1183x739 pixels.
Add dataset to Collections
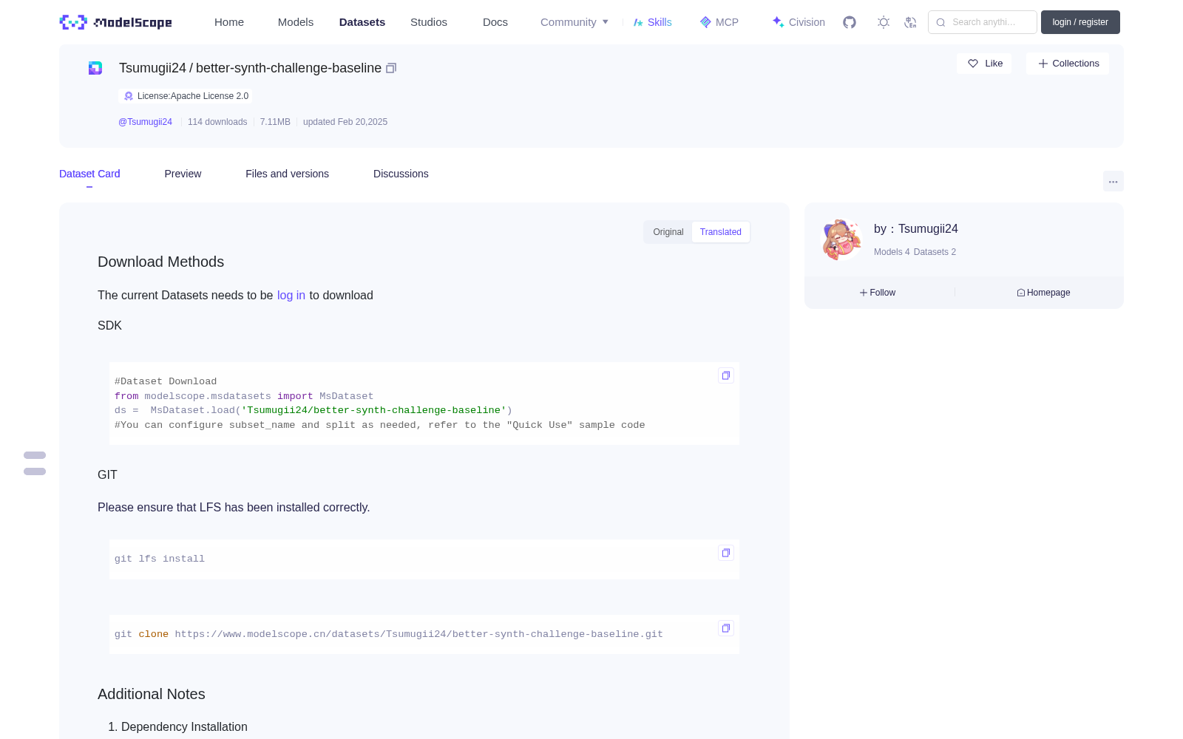[1068, 64]
